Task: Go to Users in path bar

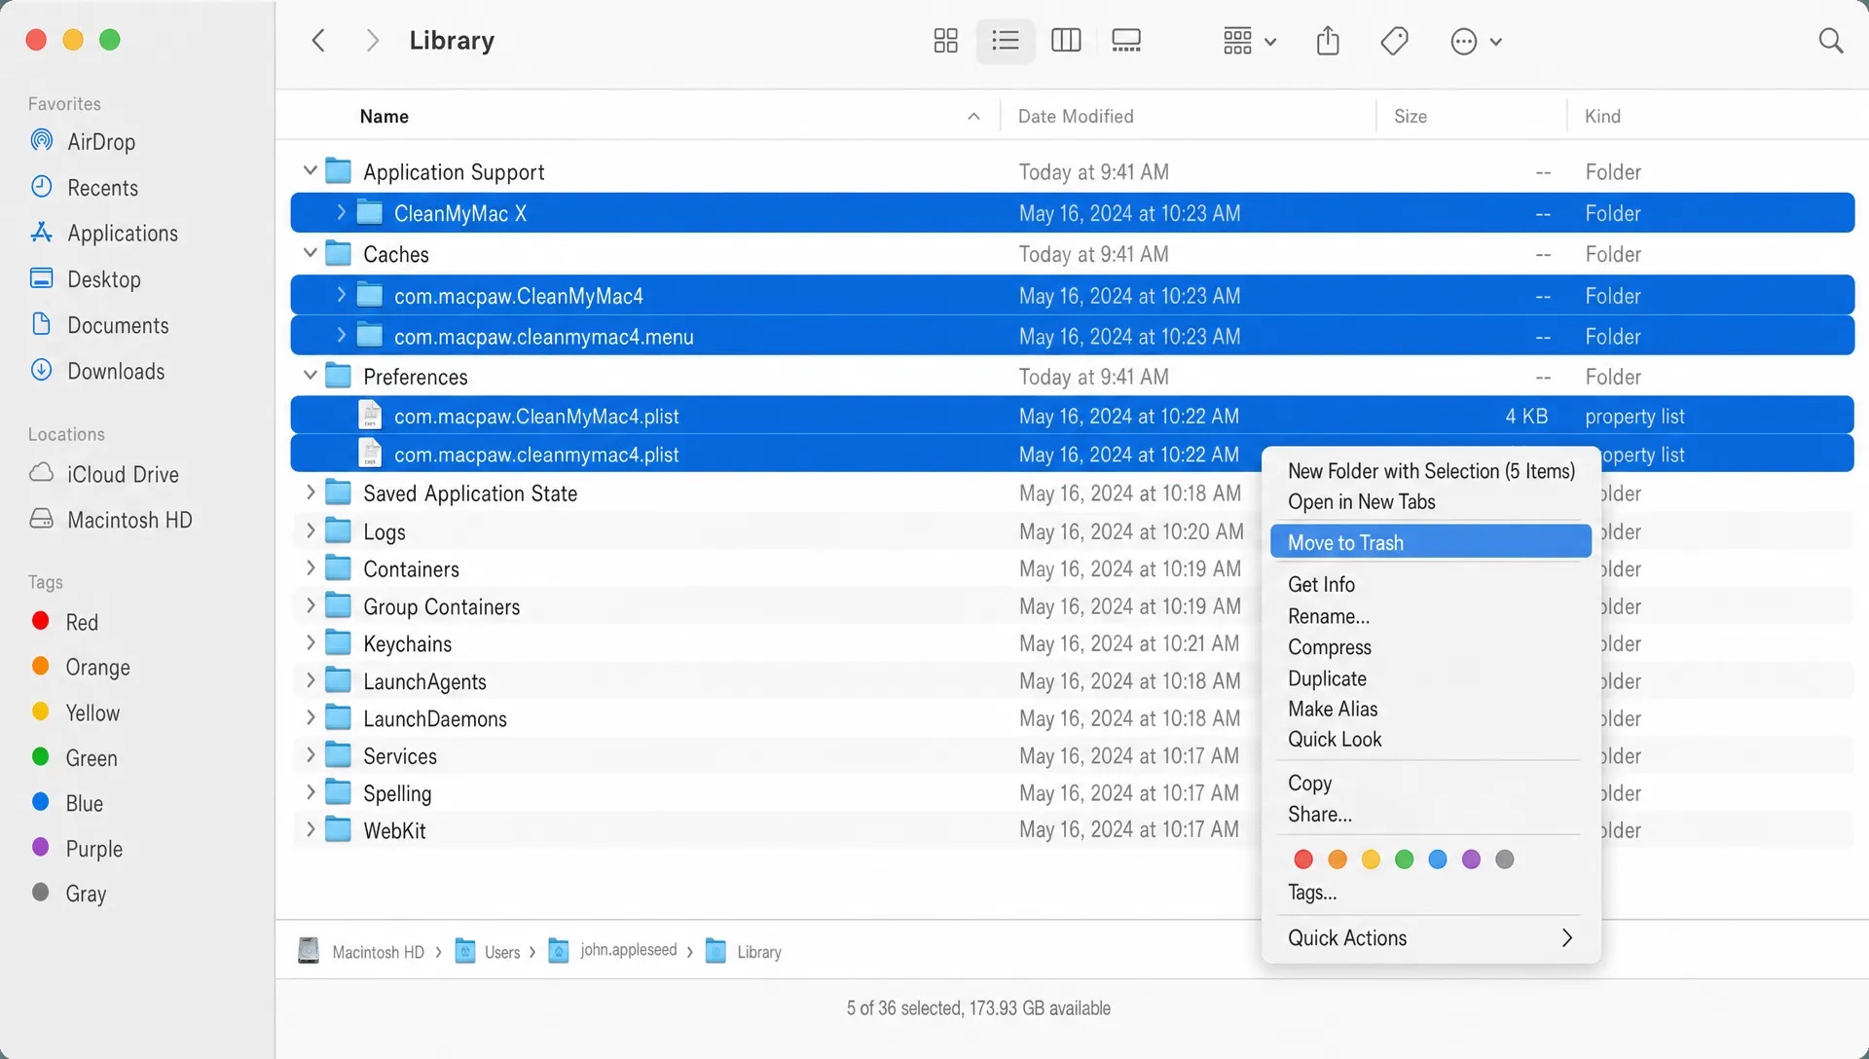Action: [488, 951]
